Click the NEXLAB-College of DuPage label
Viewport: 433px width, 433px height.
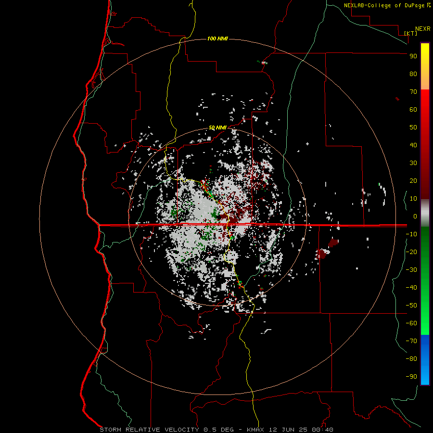tap(385, 5)
